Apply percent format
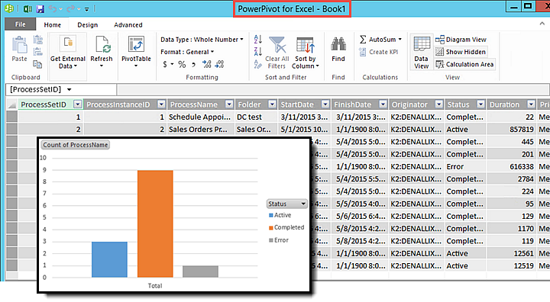This screenshot has height=302, width=550. 182,65
